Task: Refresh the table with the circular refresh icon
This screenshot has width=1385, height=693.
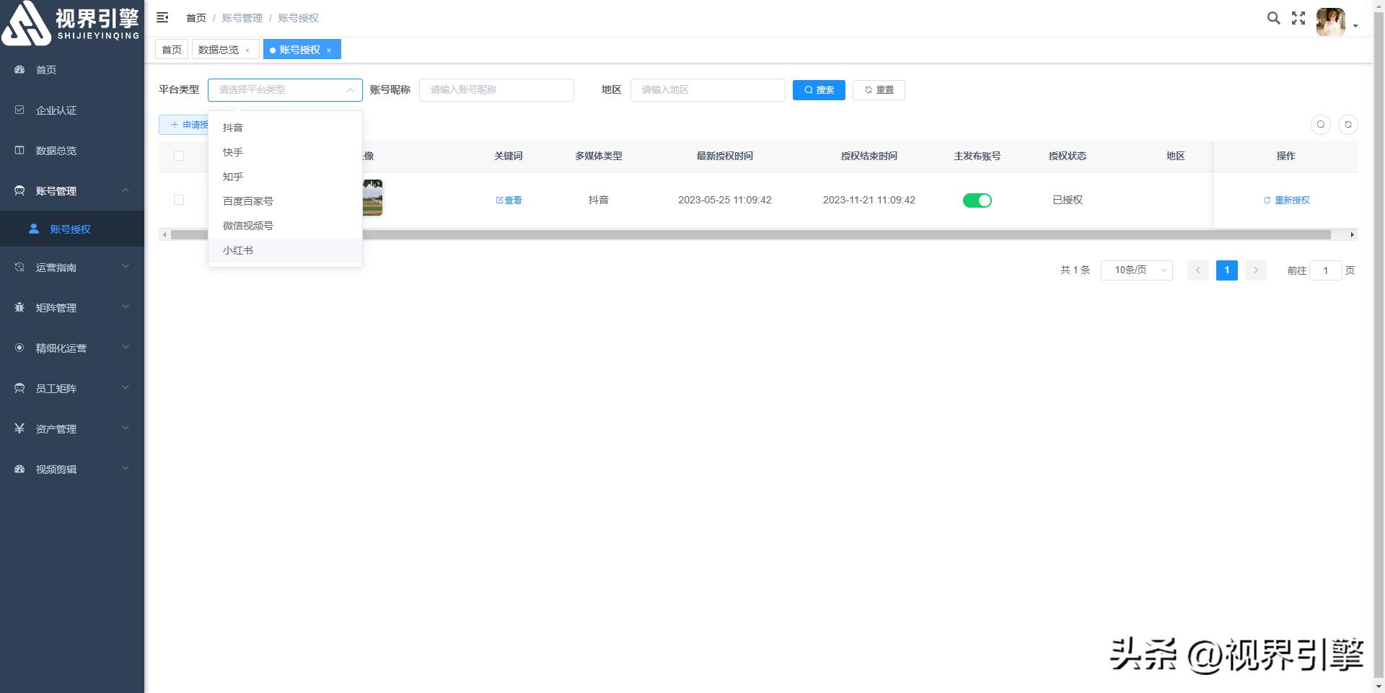Action: click(x=1348, y=124)
